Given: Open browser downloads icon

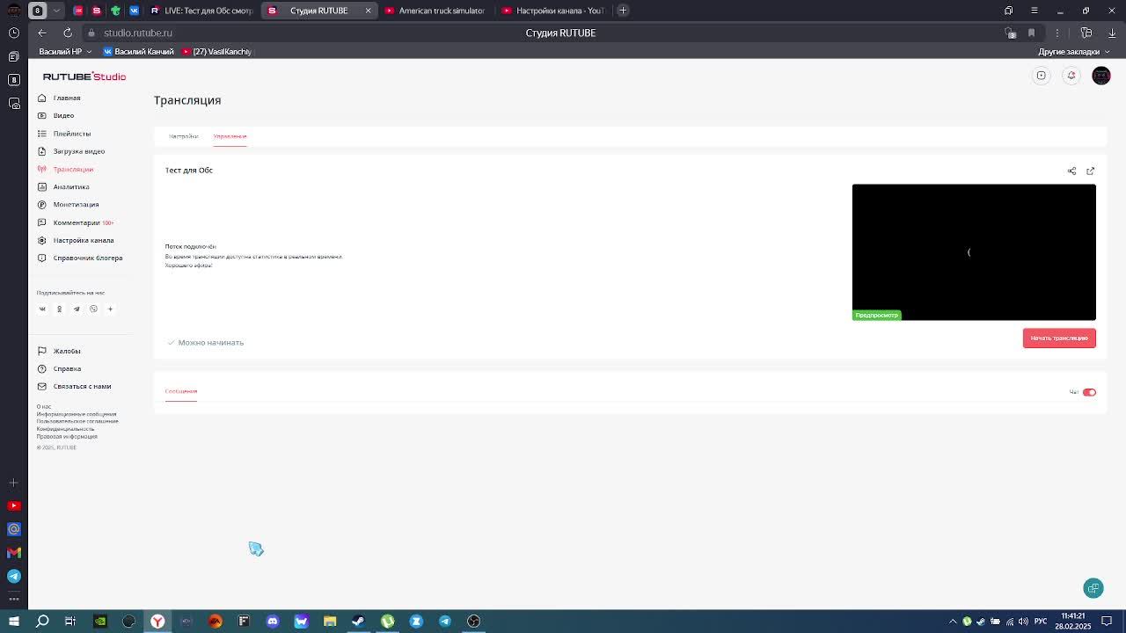Looking at the screenshot, I should coord(1112,33).
